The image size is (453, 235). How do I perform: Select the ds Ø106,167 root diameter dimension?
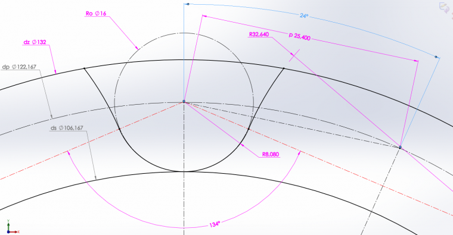67,128
